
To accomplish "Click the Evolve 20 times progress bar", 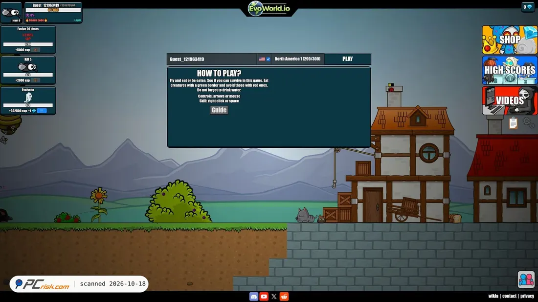I will click(28, 44).
